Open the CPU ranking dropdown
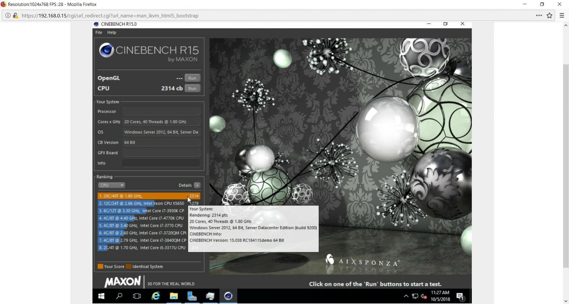 coord(111,185)
